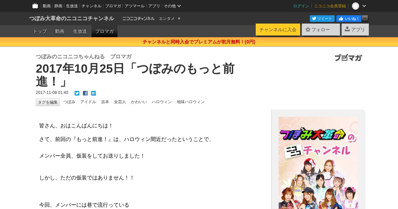Click line 今回、メンバーには巷で流行っている
398x209 pixels.
tap(84, 205)
